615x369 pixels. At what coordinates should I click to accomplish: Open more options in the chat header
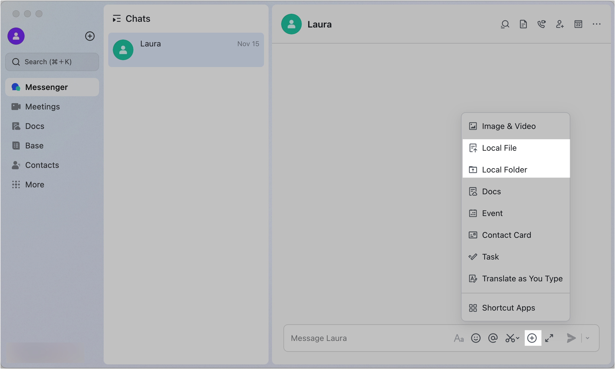(596, 24)
